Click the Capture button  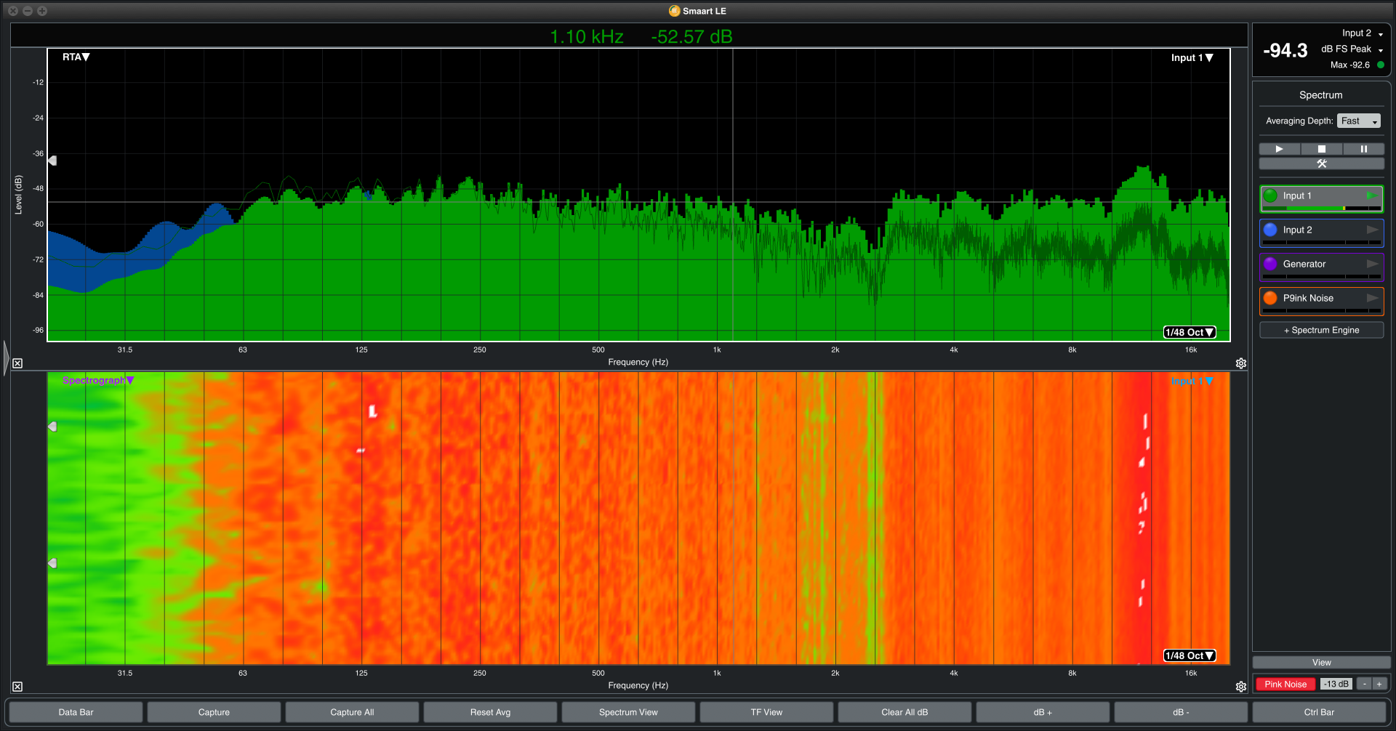tap(214, 712)
